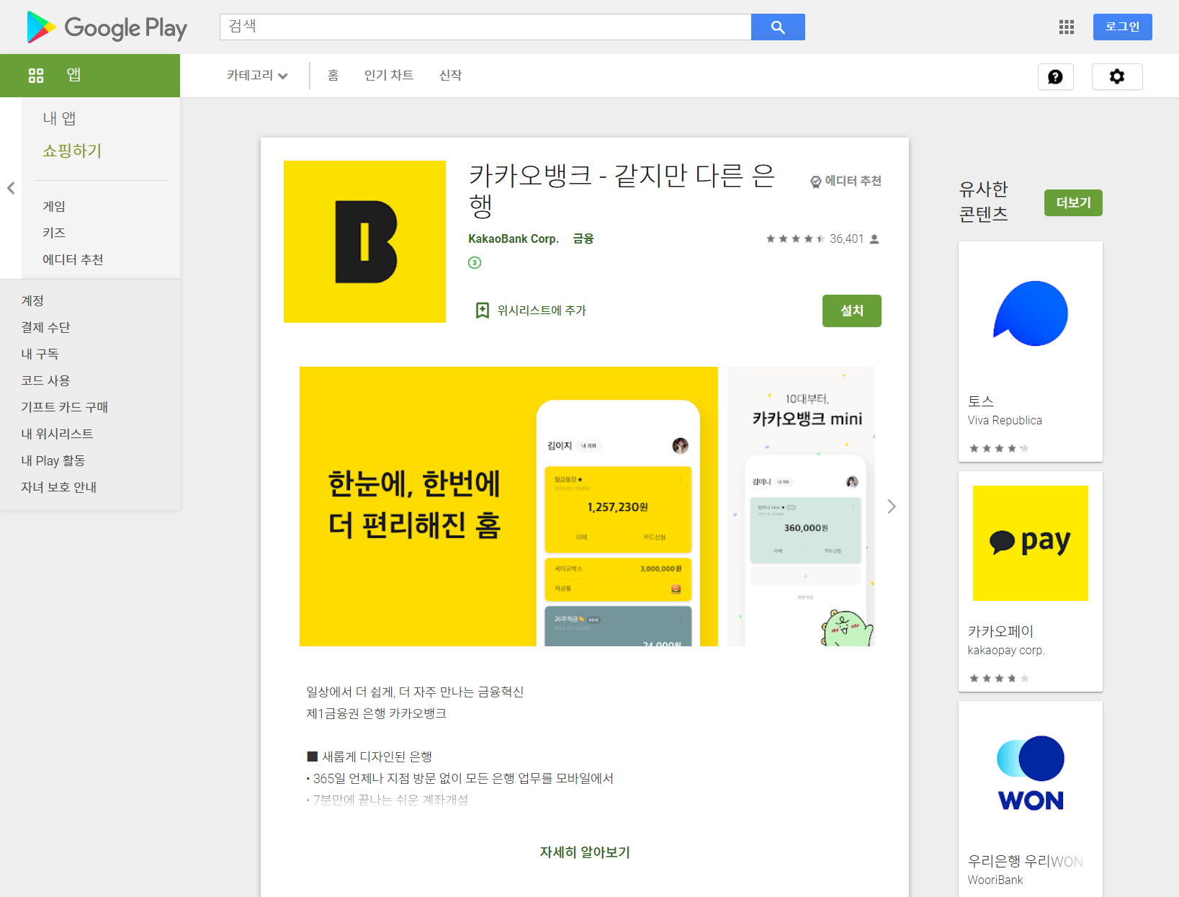The image size is (1179, 897).
Task: Click 위시리스트에 추가 text
Action: coord(542,311)
